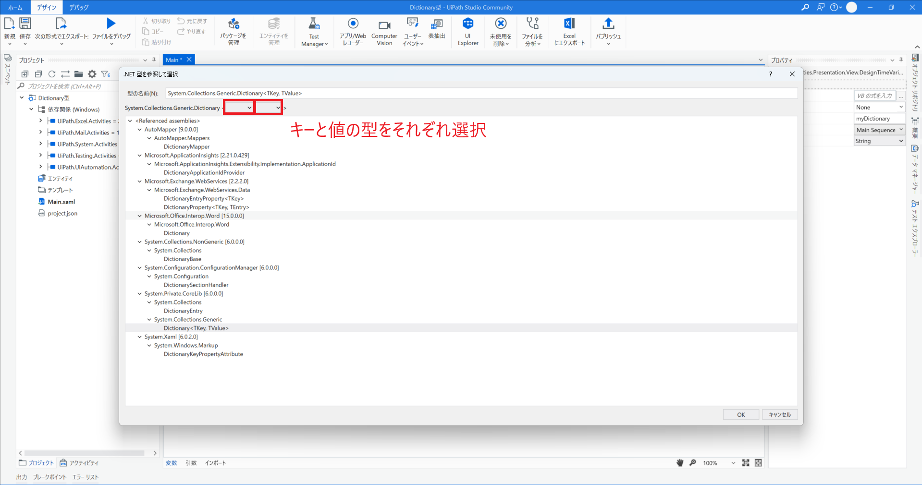Screen dimensions: 922x485
Task: Open the Main Sequence scope dropdown
Action: (x=880, y=130)
